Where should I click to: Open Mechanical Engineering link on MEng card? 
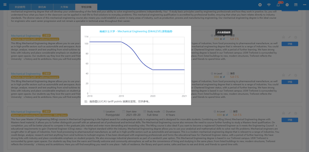click(26, 112)
